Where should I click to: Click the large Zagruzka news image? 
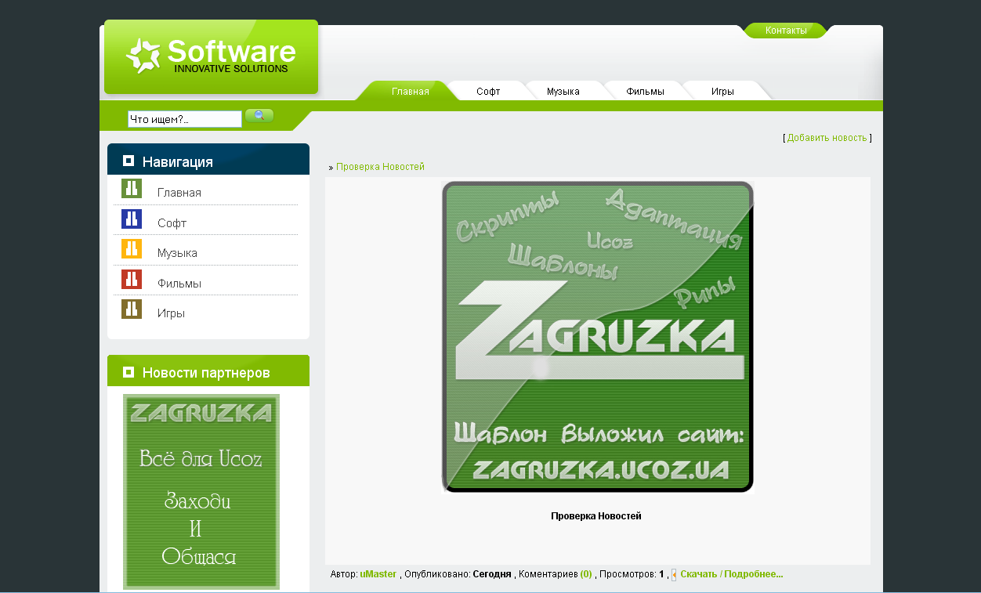pos(598,337)
